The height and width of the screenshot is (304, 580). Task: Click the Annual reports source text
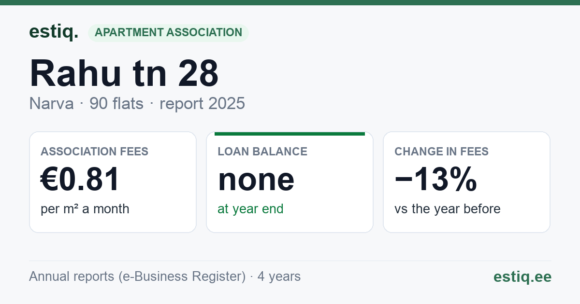click(137, 276)
